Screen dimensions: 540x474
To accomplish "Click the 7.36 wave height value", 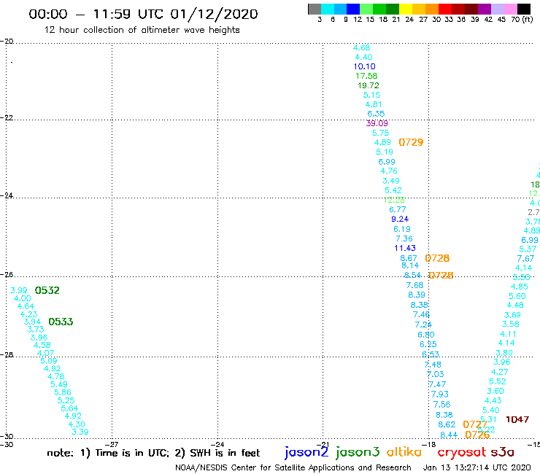I will pyautogui.click(x=404, y=238).
